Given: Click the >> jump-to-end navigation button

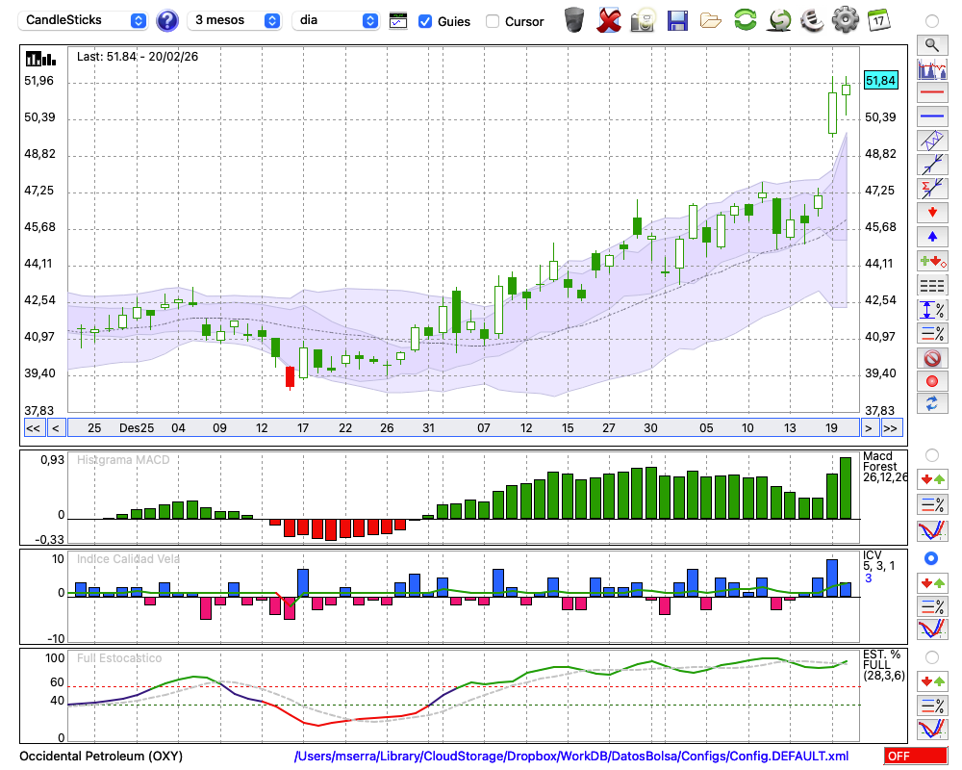Looking at the screenshot, I should pos(891,428).
